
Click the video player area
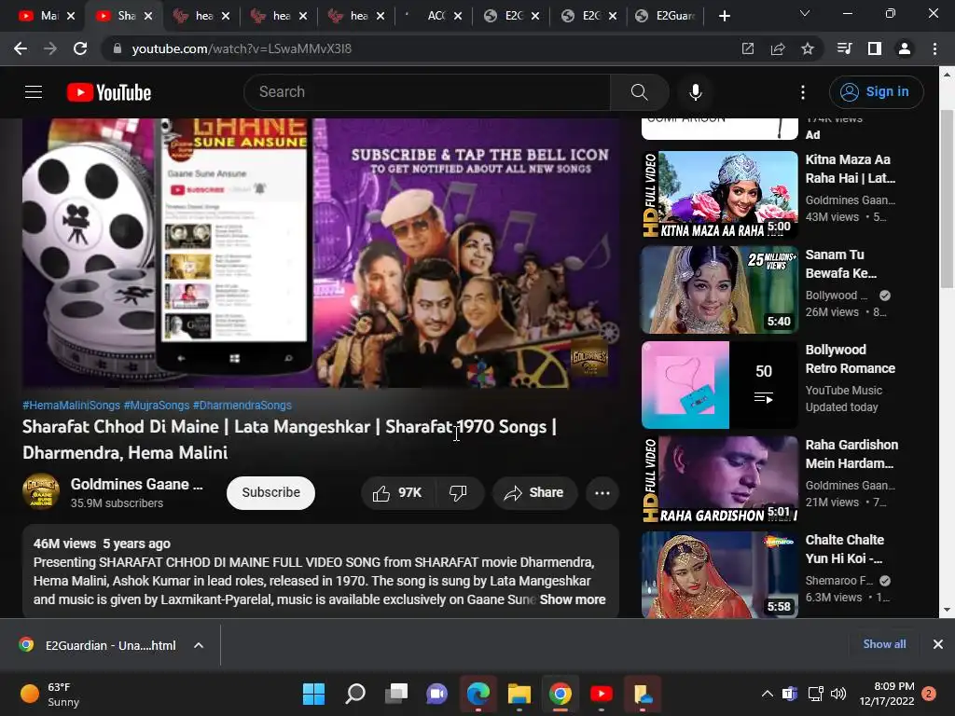pos(321,253)
